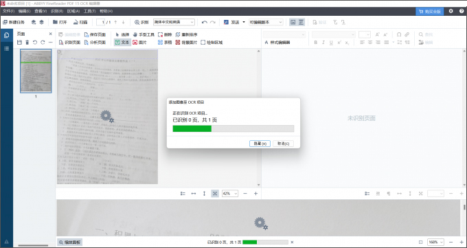Click the 打开 (Open) folder button
The height and width of the screenshot is (248, 467).
[60, 23]
